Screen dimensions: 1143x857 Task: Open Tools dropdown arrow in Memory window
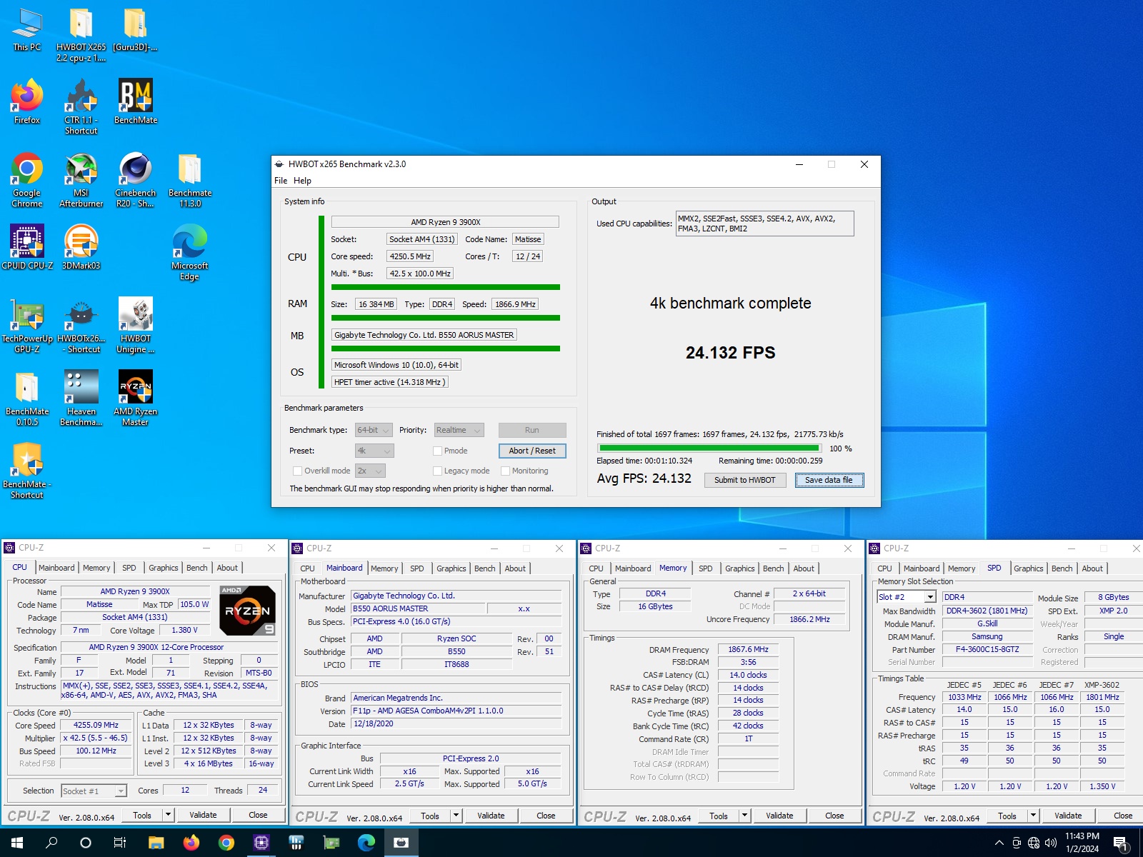(x=744, y=816)
